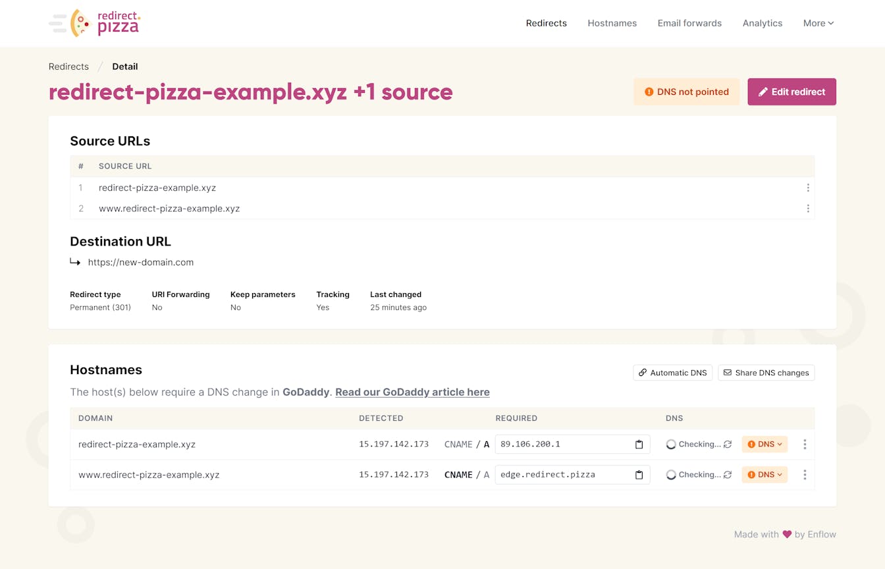
Task: Refresh DNS check for www.redirect-pizza-example.xyz row
Action: pyautogui.click(x=728, y=475)
